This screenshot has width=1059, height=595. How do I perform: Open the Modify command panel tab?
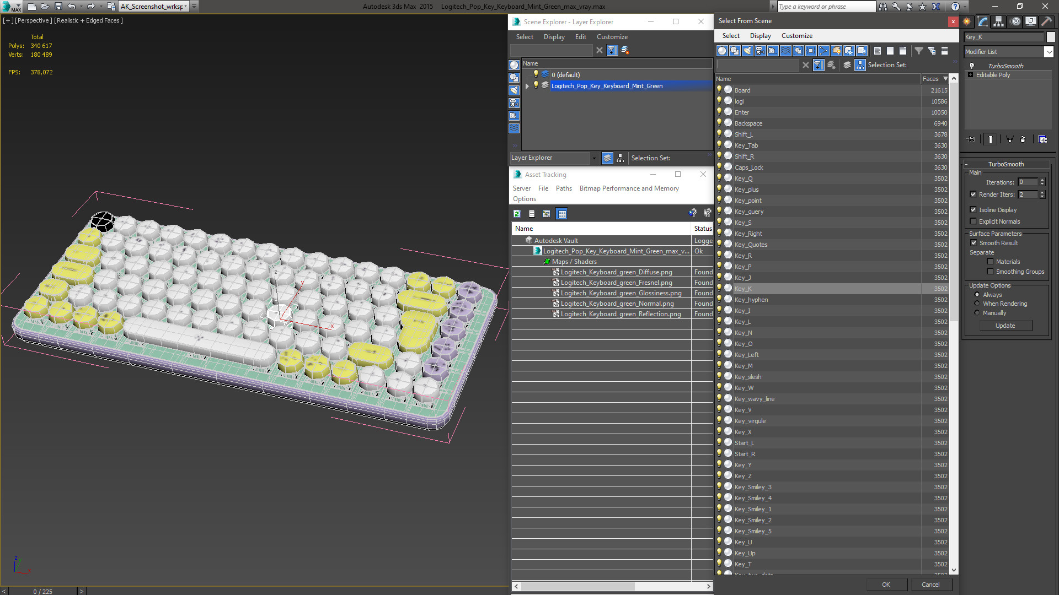(x=983, y=21)
